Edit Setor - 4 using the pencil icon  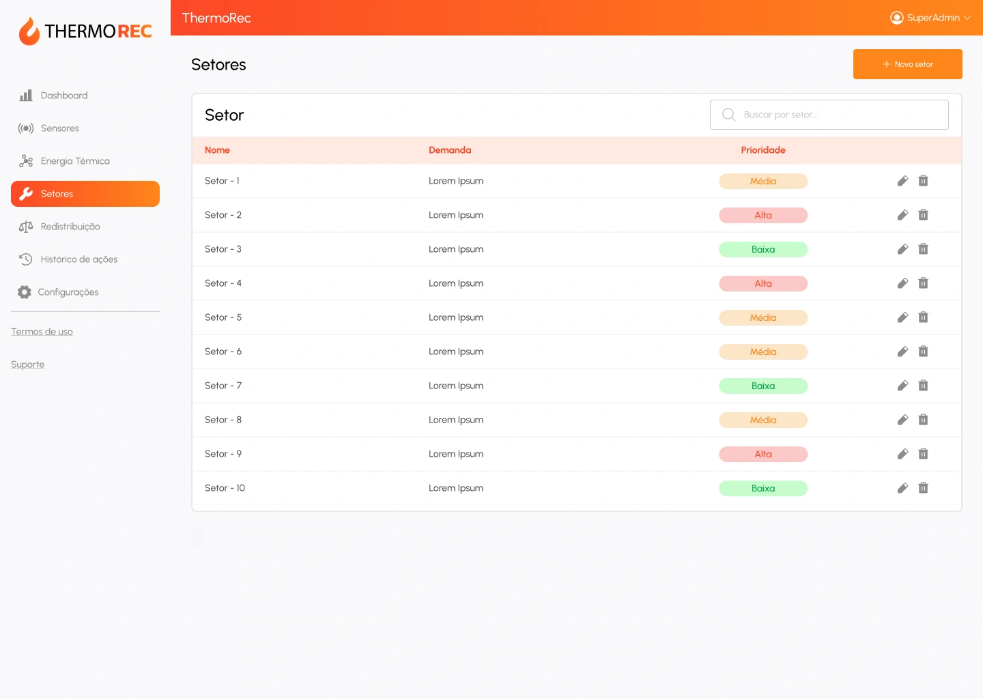pyautogui.click(x=902, y=283)
